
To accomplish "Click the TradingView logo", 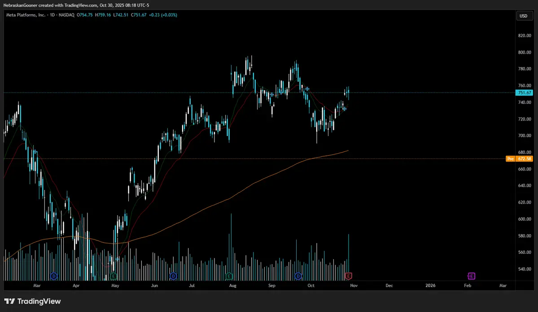I will 32,301.
